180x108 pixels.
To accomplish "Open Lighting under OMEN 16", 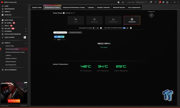I will click(x=8, y=55).
